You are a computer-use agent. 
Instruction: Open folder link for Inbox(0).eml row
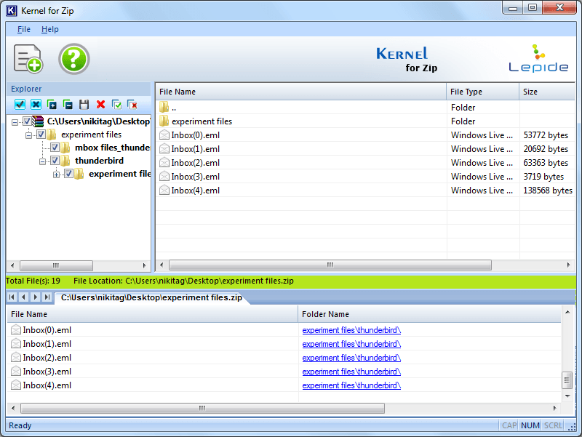(x=351, y=330)
